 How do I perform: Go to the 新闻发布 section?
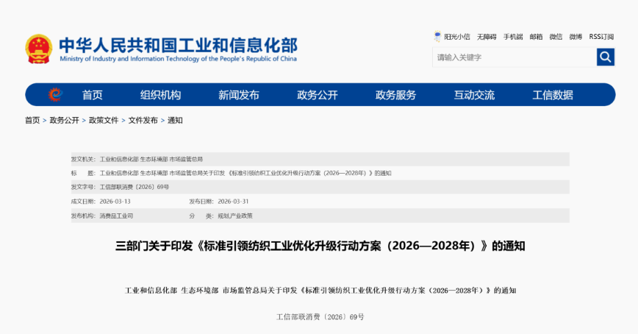click(239, 95)
